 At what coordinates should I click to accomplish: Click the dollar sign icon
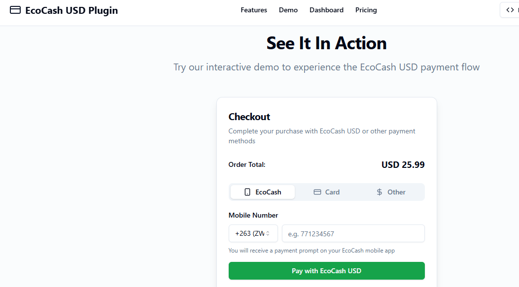point(380,192)
